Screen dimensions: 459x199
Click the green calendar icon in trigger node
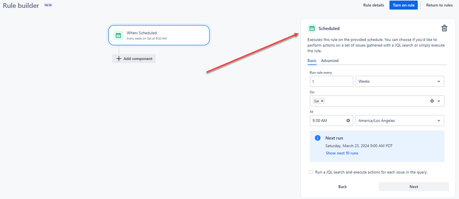point(118,35)
